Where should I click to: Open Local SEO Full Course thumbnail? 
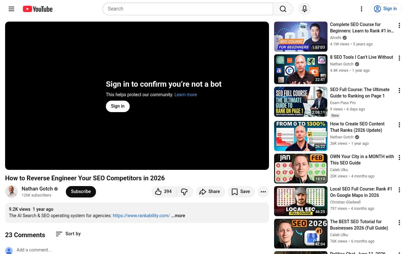pos(301,201)
